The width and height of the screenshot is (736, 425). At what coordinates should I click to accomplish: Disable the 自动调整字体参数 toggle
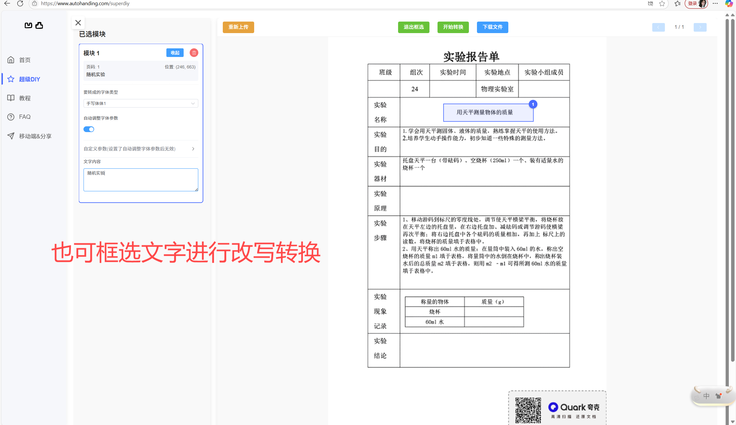click(89, 129)
